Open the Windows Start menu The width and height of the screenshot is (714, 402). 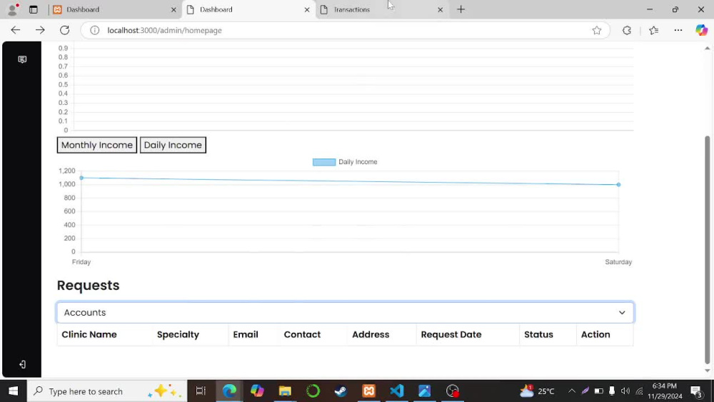click(13, 391)
